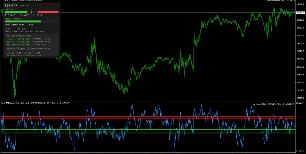Click the RSI-SAR panel title
This screenshot has width=306, height=154.
tap(11, 5)
